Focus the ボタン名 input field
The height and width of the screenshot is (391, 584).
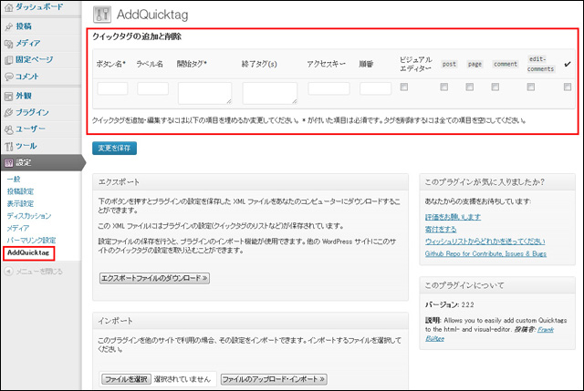(112, 88)
